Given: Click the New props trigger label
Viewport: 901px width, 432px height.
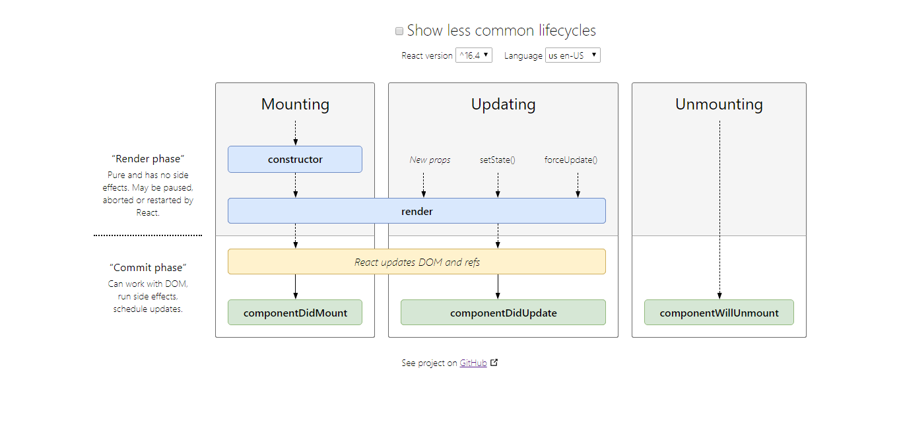Looking at the screenshot, I should pyautogui.click(x=430, y=159).
